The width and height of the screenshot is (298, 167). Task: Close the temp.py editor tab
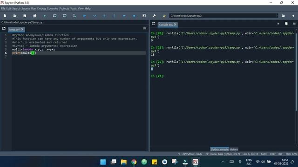click(22, 29)
